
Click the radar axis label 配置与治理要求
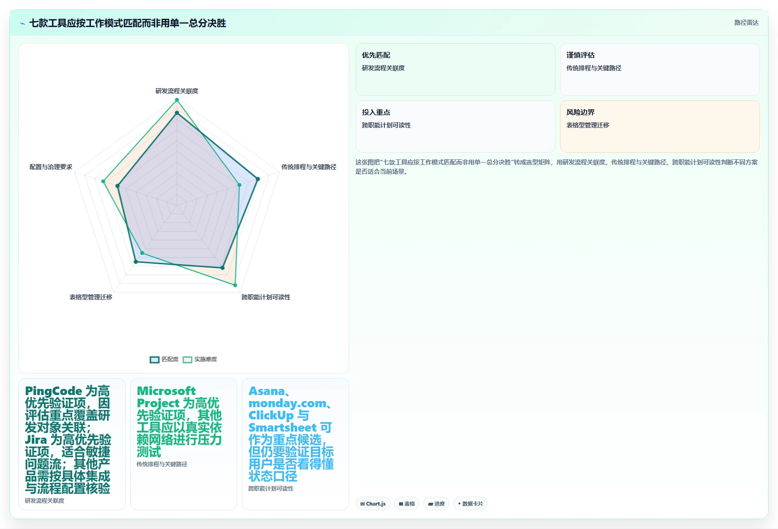tap(51, 167)
